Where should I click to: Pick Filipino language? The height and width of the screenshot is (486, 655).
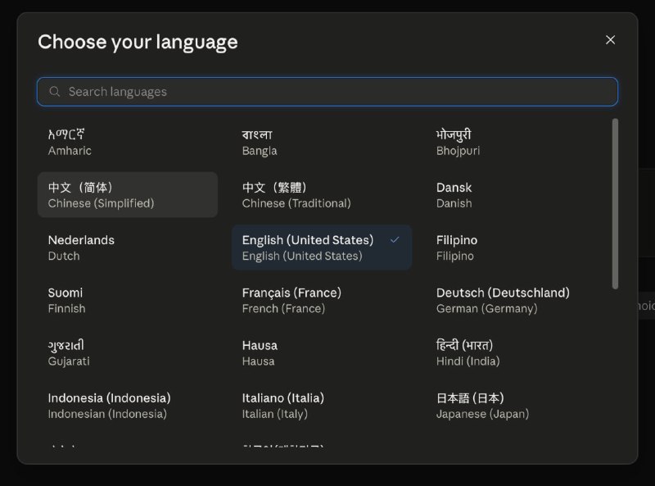coord(516,248)
